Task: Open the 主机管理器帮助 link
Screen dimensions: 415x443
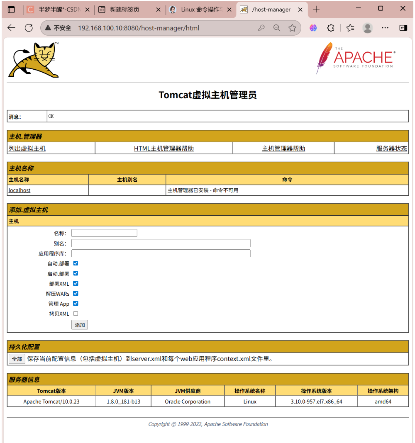Action: pos(283,148)
